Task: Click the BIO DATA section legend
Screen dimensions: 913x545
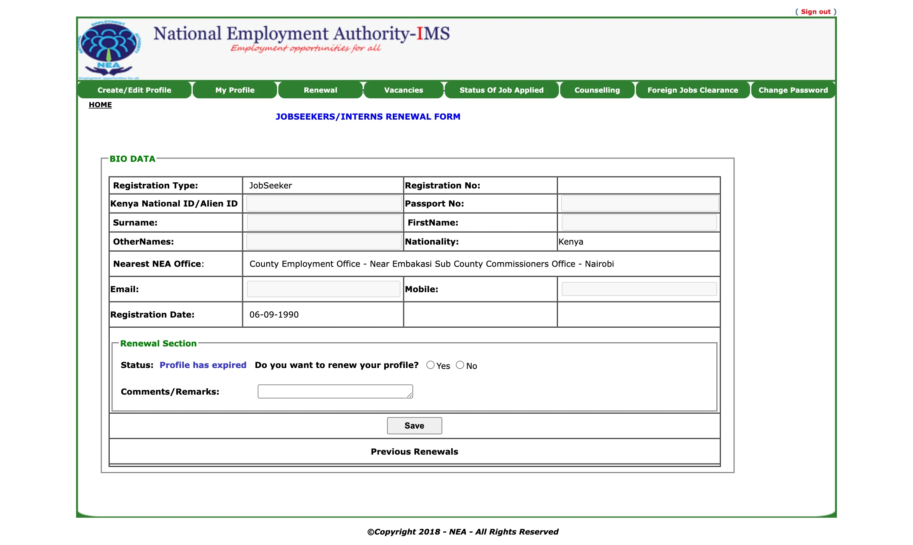Action: 133,159
